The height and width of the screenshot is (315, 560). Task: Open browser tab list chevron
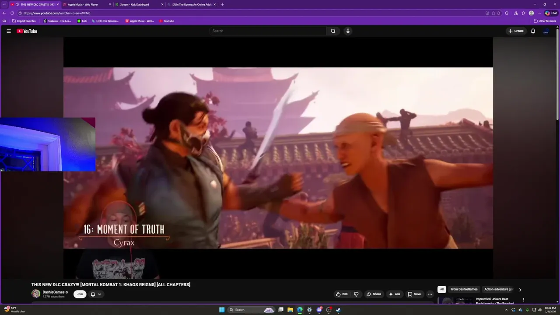click(x=4, y=4)
